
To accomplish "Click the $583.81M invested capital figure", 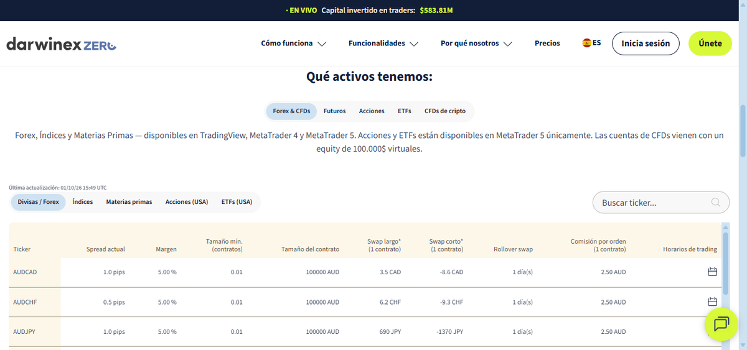I will pyautogui.click(x=436, y=11).
